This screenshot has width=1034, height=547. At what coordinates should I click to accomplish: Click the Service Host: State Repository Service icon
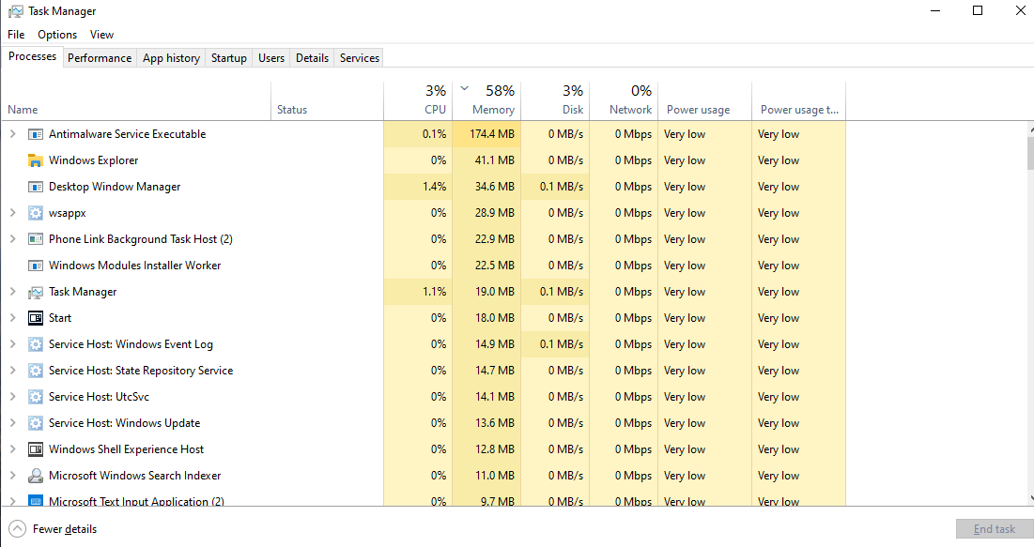(x=36, y=371)
